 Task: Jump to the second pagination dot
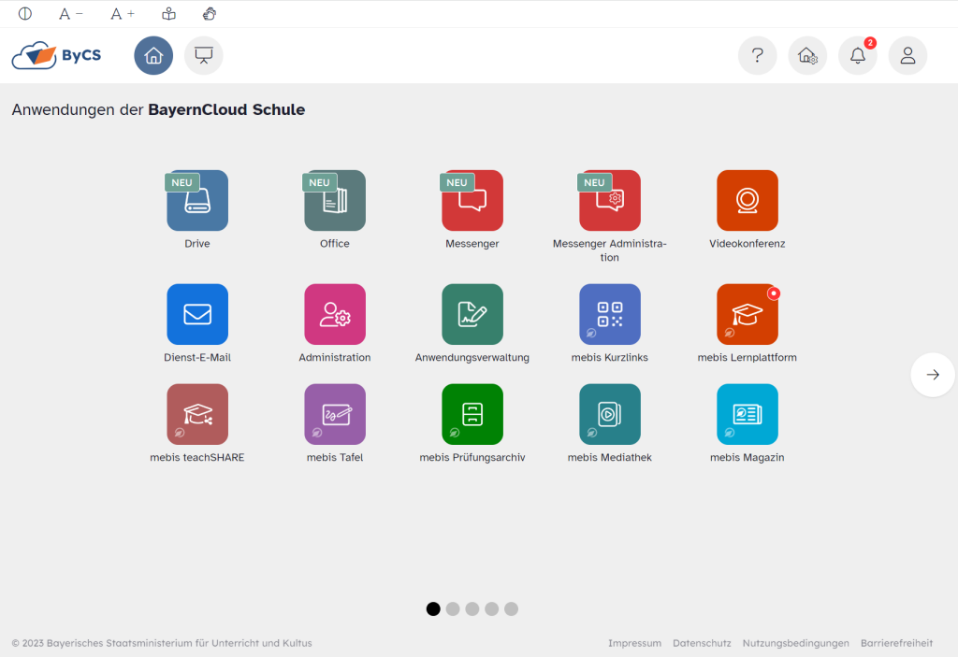453,608
